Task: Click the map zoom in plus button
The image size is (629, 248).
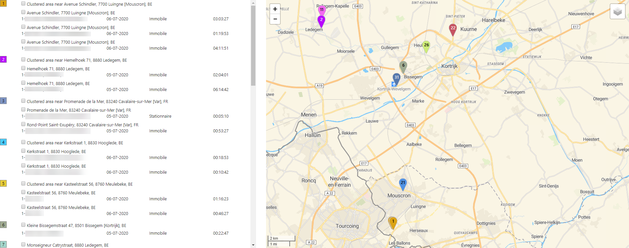Action: tap(275, 9)
